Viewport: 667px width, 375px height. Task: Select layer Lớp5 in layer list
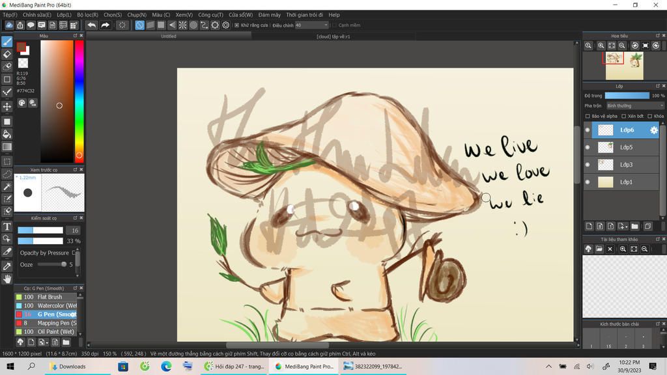[626, 147]
